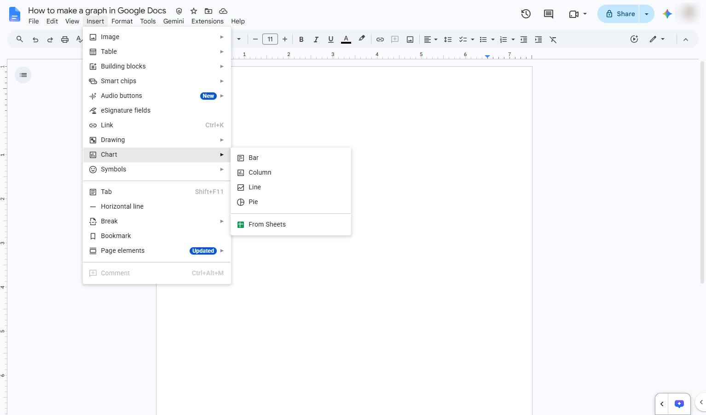Star this document

click(194, 11)
